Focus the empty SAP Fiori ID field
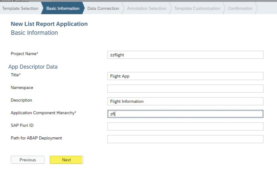 [185, 126]
